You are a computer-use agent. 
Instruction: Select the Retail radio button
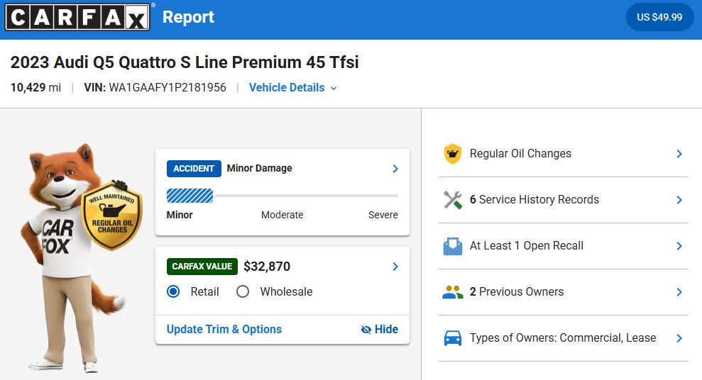[173, 291]
